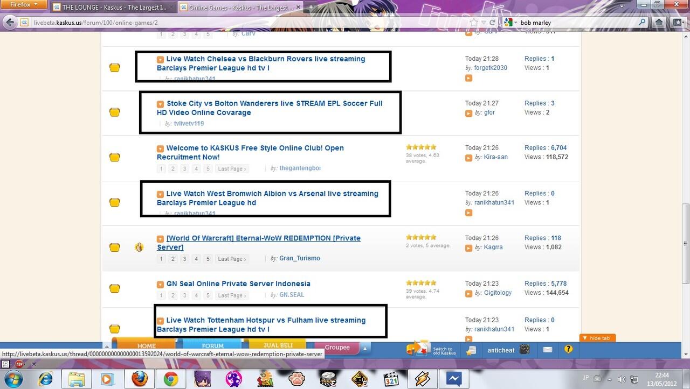Jump to last post by forgetk2030
The width and height of the screenshot is (690, 389).
tap(468, 78)
